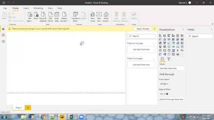
Task: Select the Slicer visual
Action: click(165, 50)
